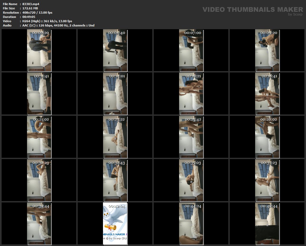Screen dimensions: 306x246
Task: Select the frame at timestamp 00:07:00
Action: click(x=191, y=50)
